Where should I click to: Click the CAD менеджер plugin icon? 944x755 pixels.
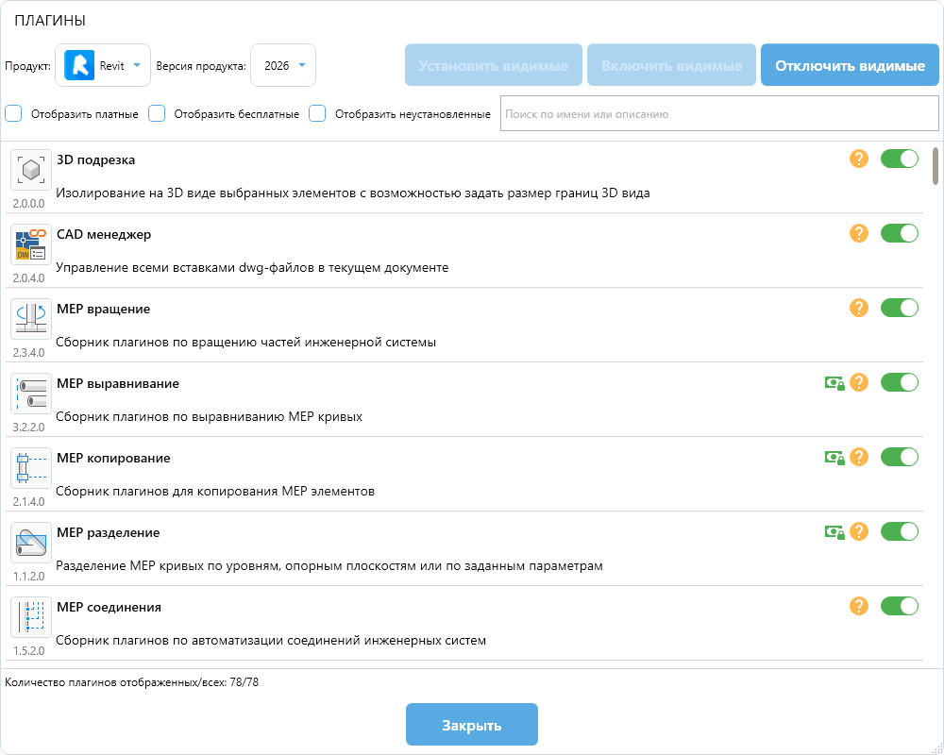coord(31,244)
